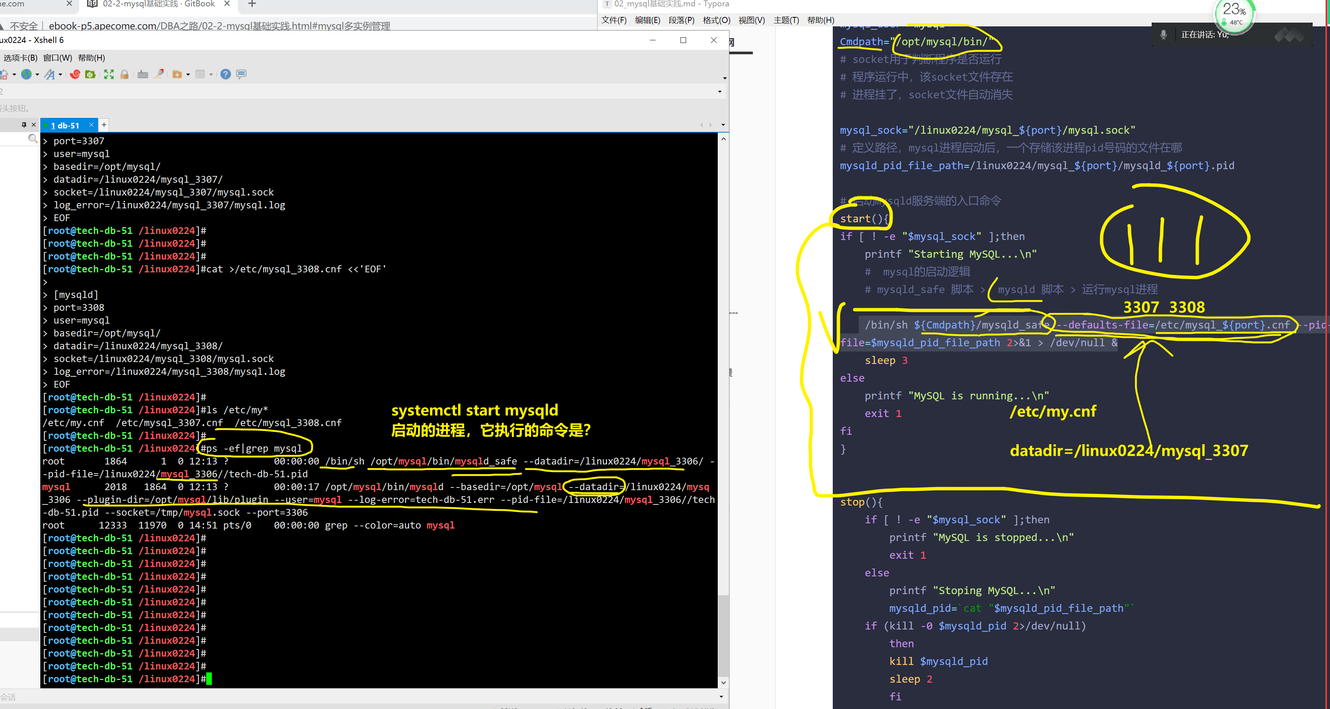
Task: Expand the session properties icon dropdown arrow
Action: click(x=14, y=75)
